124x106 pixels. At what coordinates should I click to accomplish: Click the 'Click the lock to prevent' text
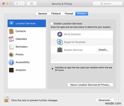click(35, 100)
